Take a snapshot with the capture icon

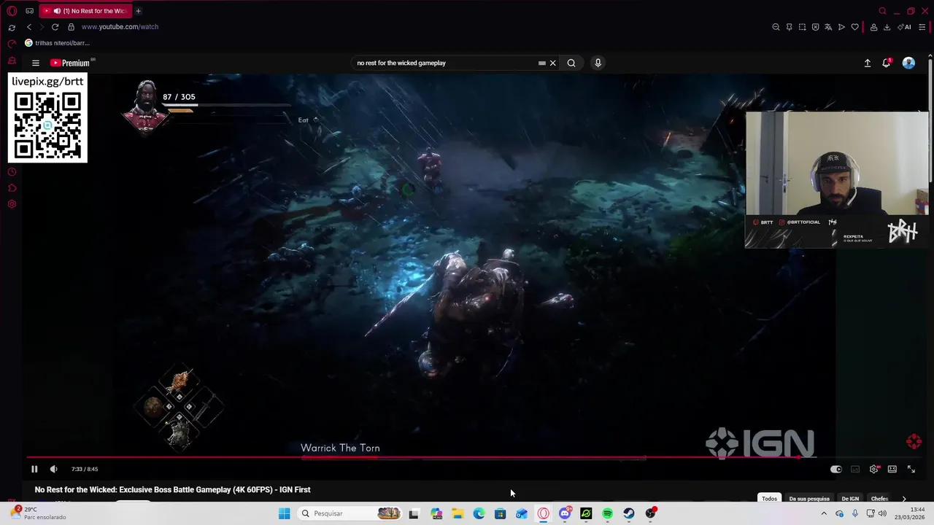(x=802, y=27)
